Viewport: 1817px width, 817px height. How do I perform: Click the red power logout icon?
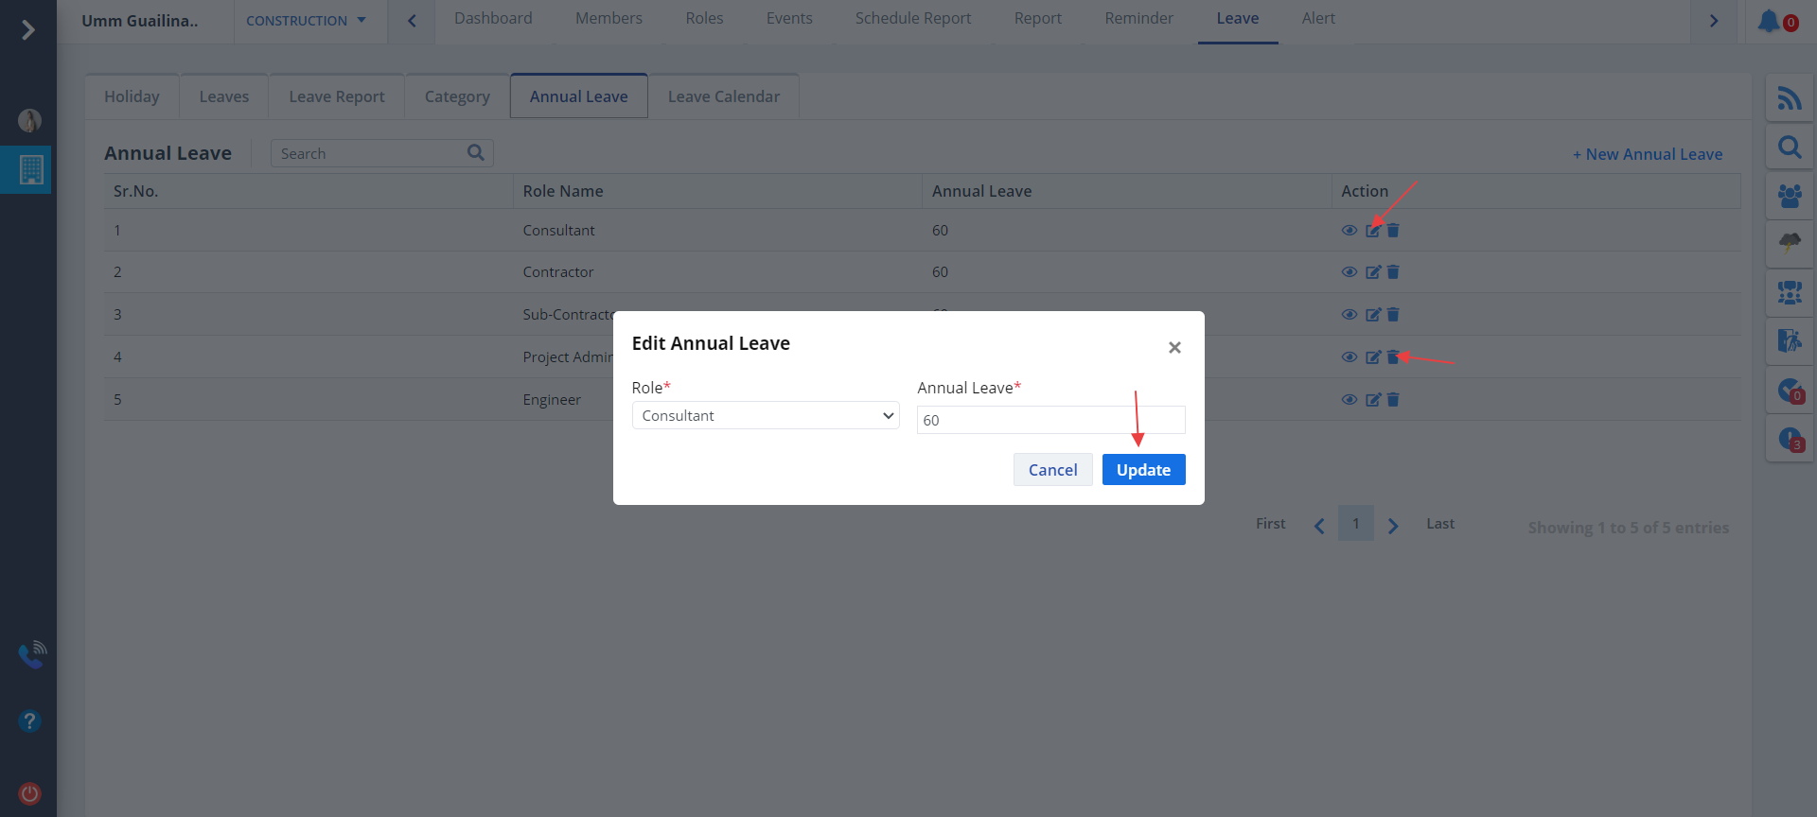pyautogui.click(x=29, y=793)
